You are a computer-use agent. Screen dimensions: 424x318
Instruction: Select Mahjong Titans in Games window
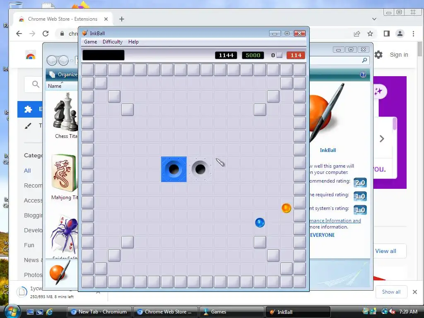(64, 177)
